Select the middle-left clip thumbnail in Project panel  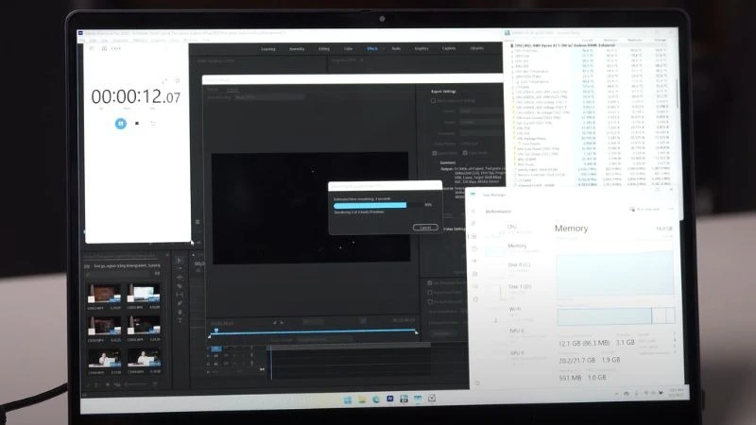(x=104, y=326)
